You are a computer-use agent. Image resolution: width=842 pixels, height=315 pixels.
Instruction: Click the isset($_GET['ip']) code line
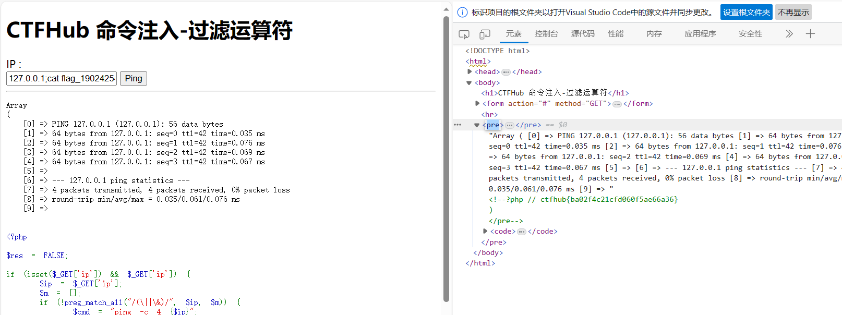(98, 274)
